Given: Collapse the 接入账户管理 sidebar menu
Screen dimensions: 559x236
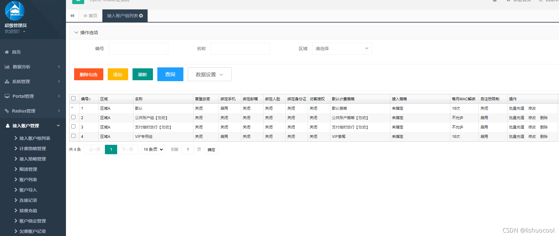Looking at the screenshot, I should tap(58, 126).
